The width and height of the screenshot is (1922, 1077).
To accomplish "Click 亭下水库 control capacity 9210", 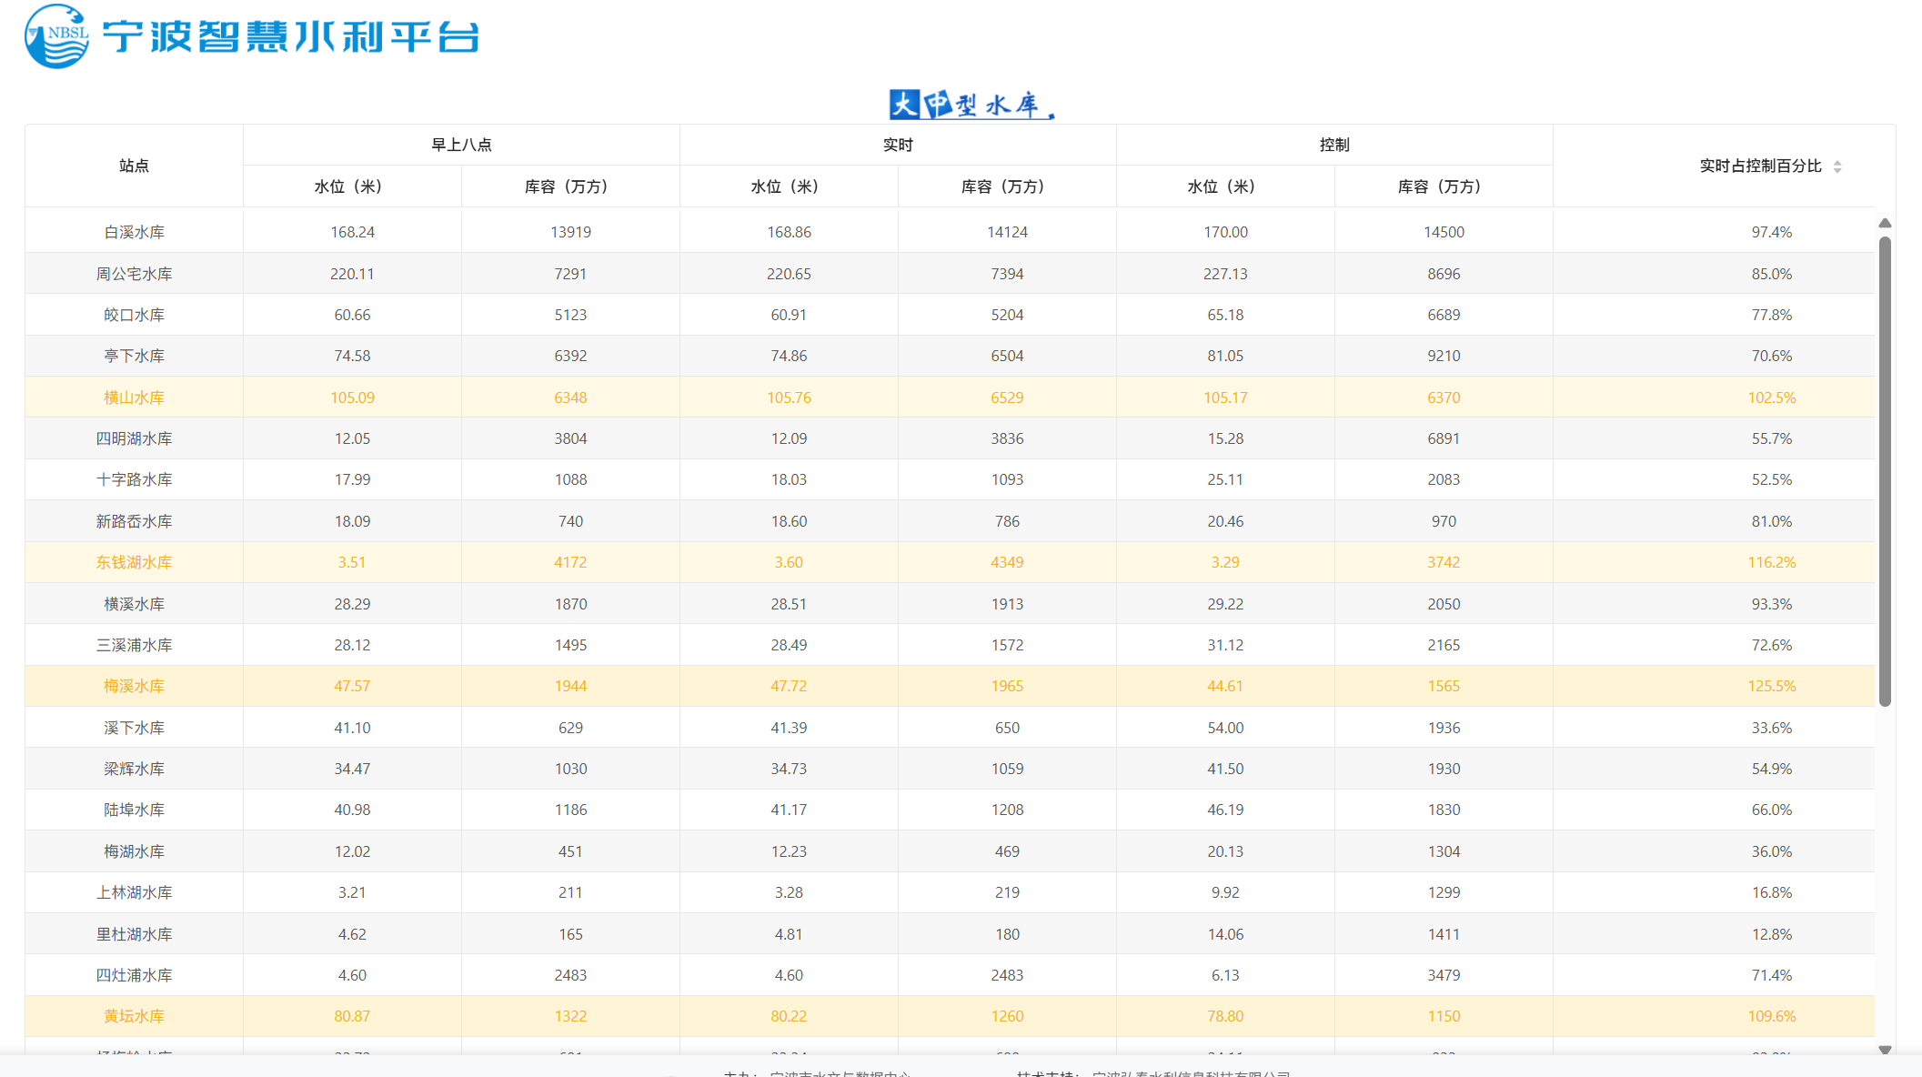I will coord(1444,356).
